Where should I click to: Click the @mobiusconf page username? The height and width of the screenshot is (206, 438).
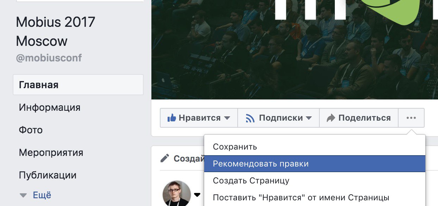point(49,58)
